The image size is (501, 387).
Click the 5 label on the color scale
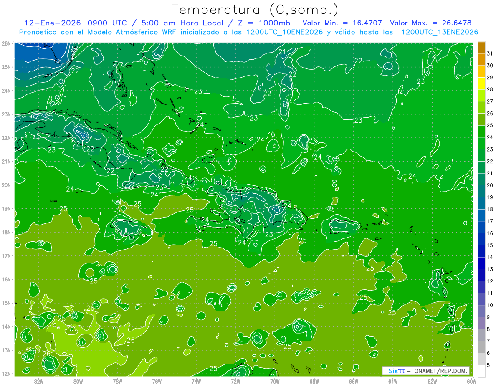(x=488, y=365)
